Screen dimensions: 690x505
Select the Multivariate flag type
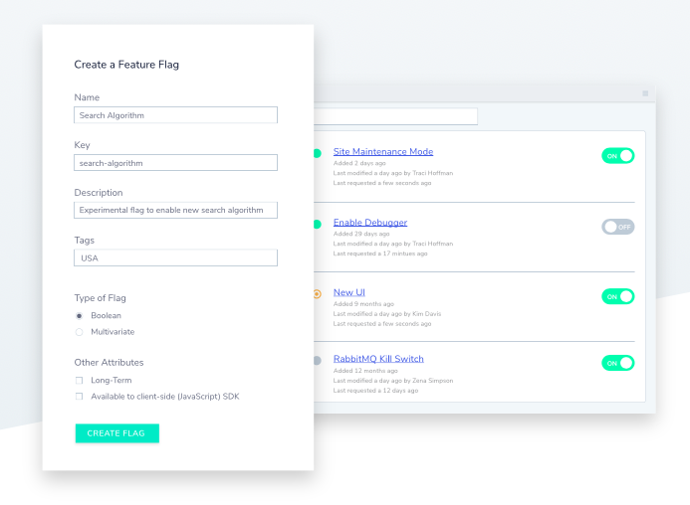tap(80, 332)
